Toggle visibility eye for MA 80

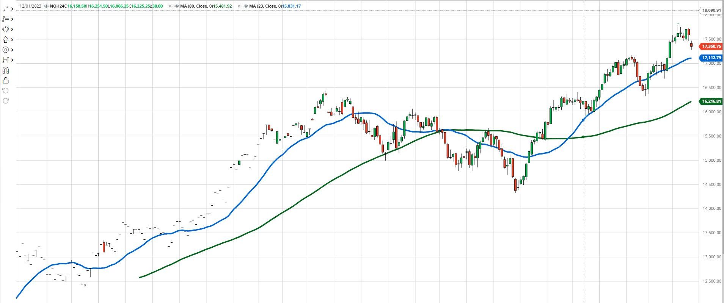(177, 6)
